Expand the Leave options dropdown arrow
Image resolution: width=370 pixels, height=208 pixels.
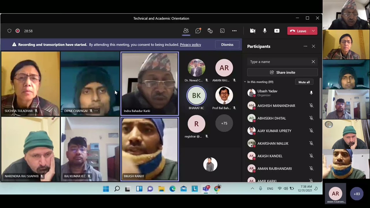[x=313, y=31]
